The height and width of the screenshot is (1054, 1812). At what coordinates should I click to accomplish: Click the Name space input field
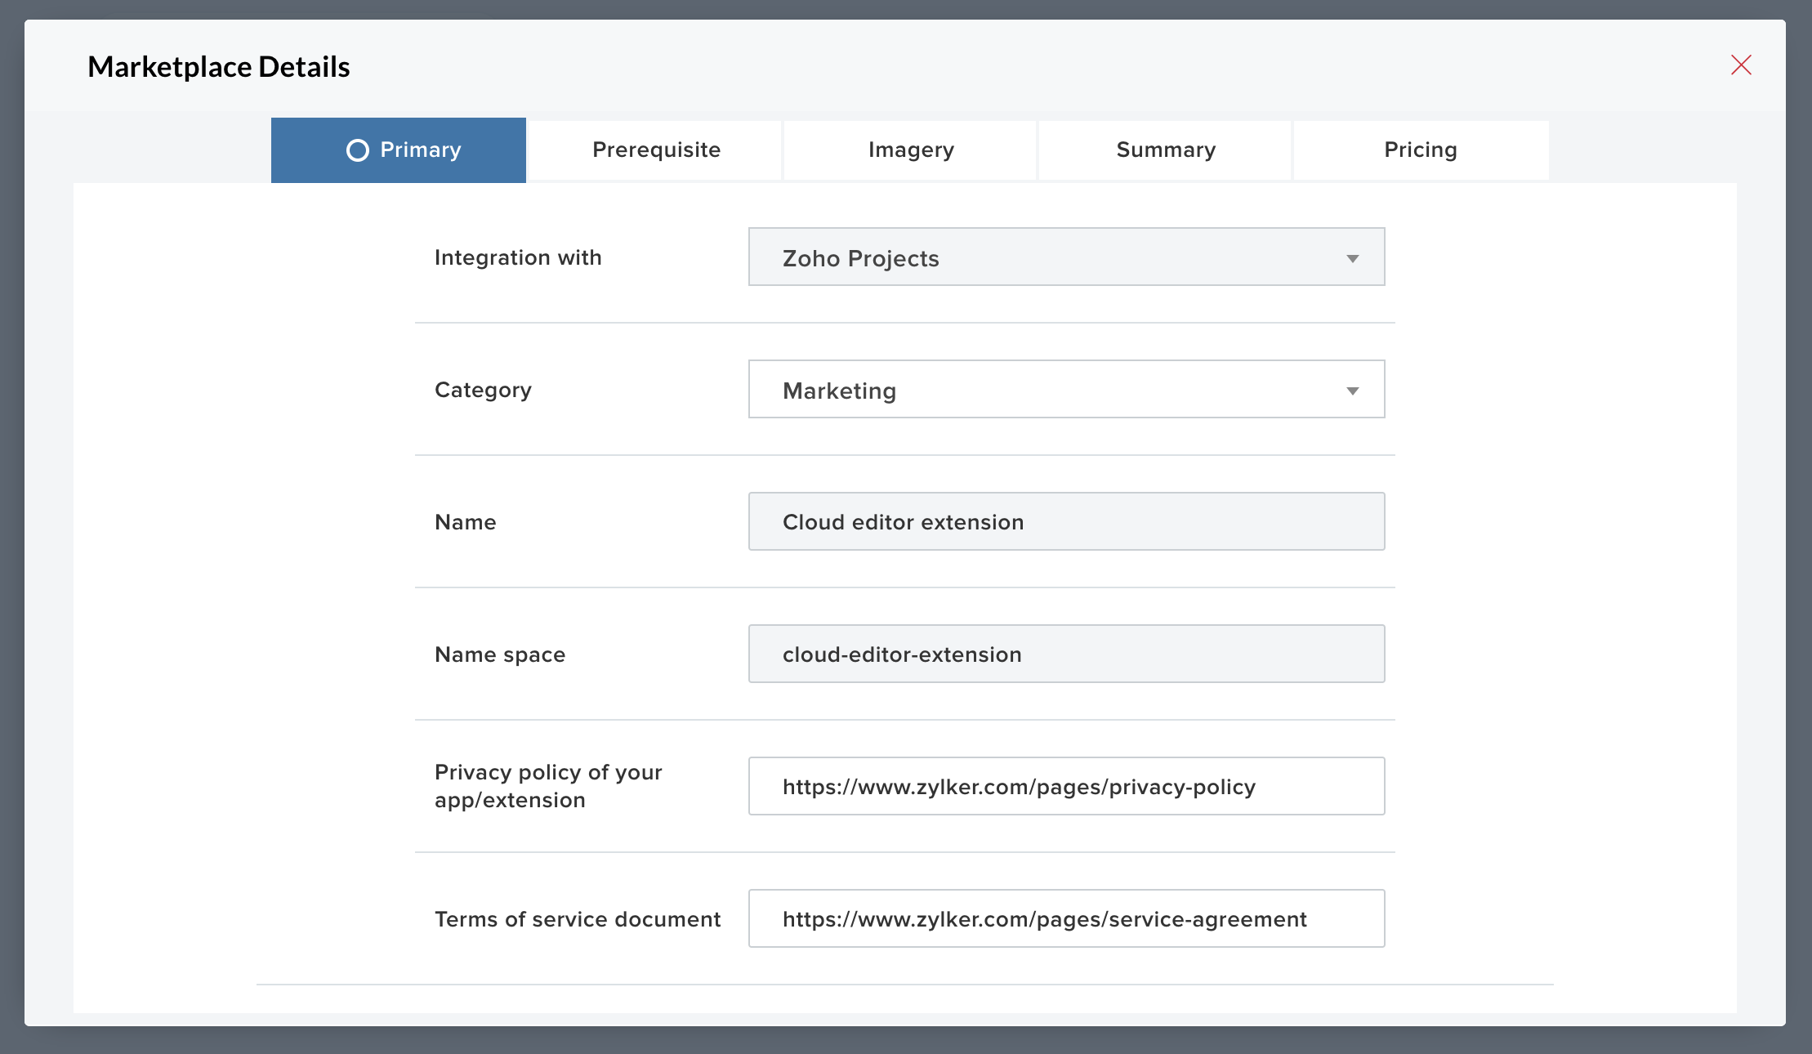point(1066,654)
